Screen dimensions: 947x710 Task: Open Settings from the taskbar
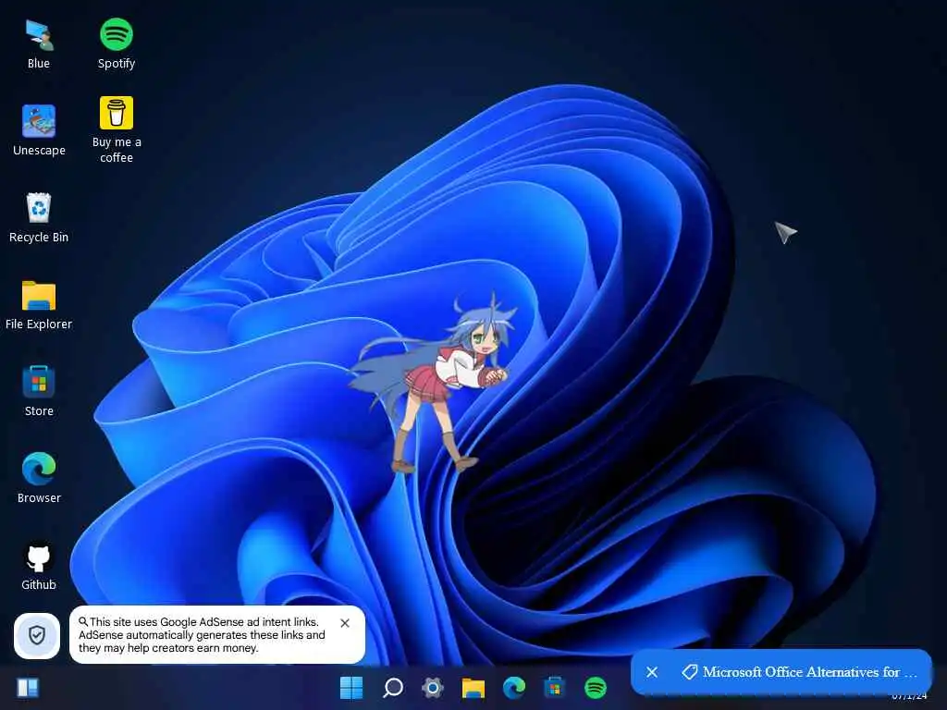pos(433,687)
